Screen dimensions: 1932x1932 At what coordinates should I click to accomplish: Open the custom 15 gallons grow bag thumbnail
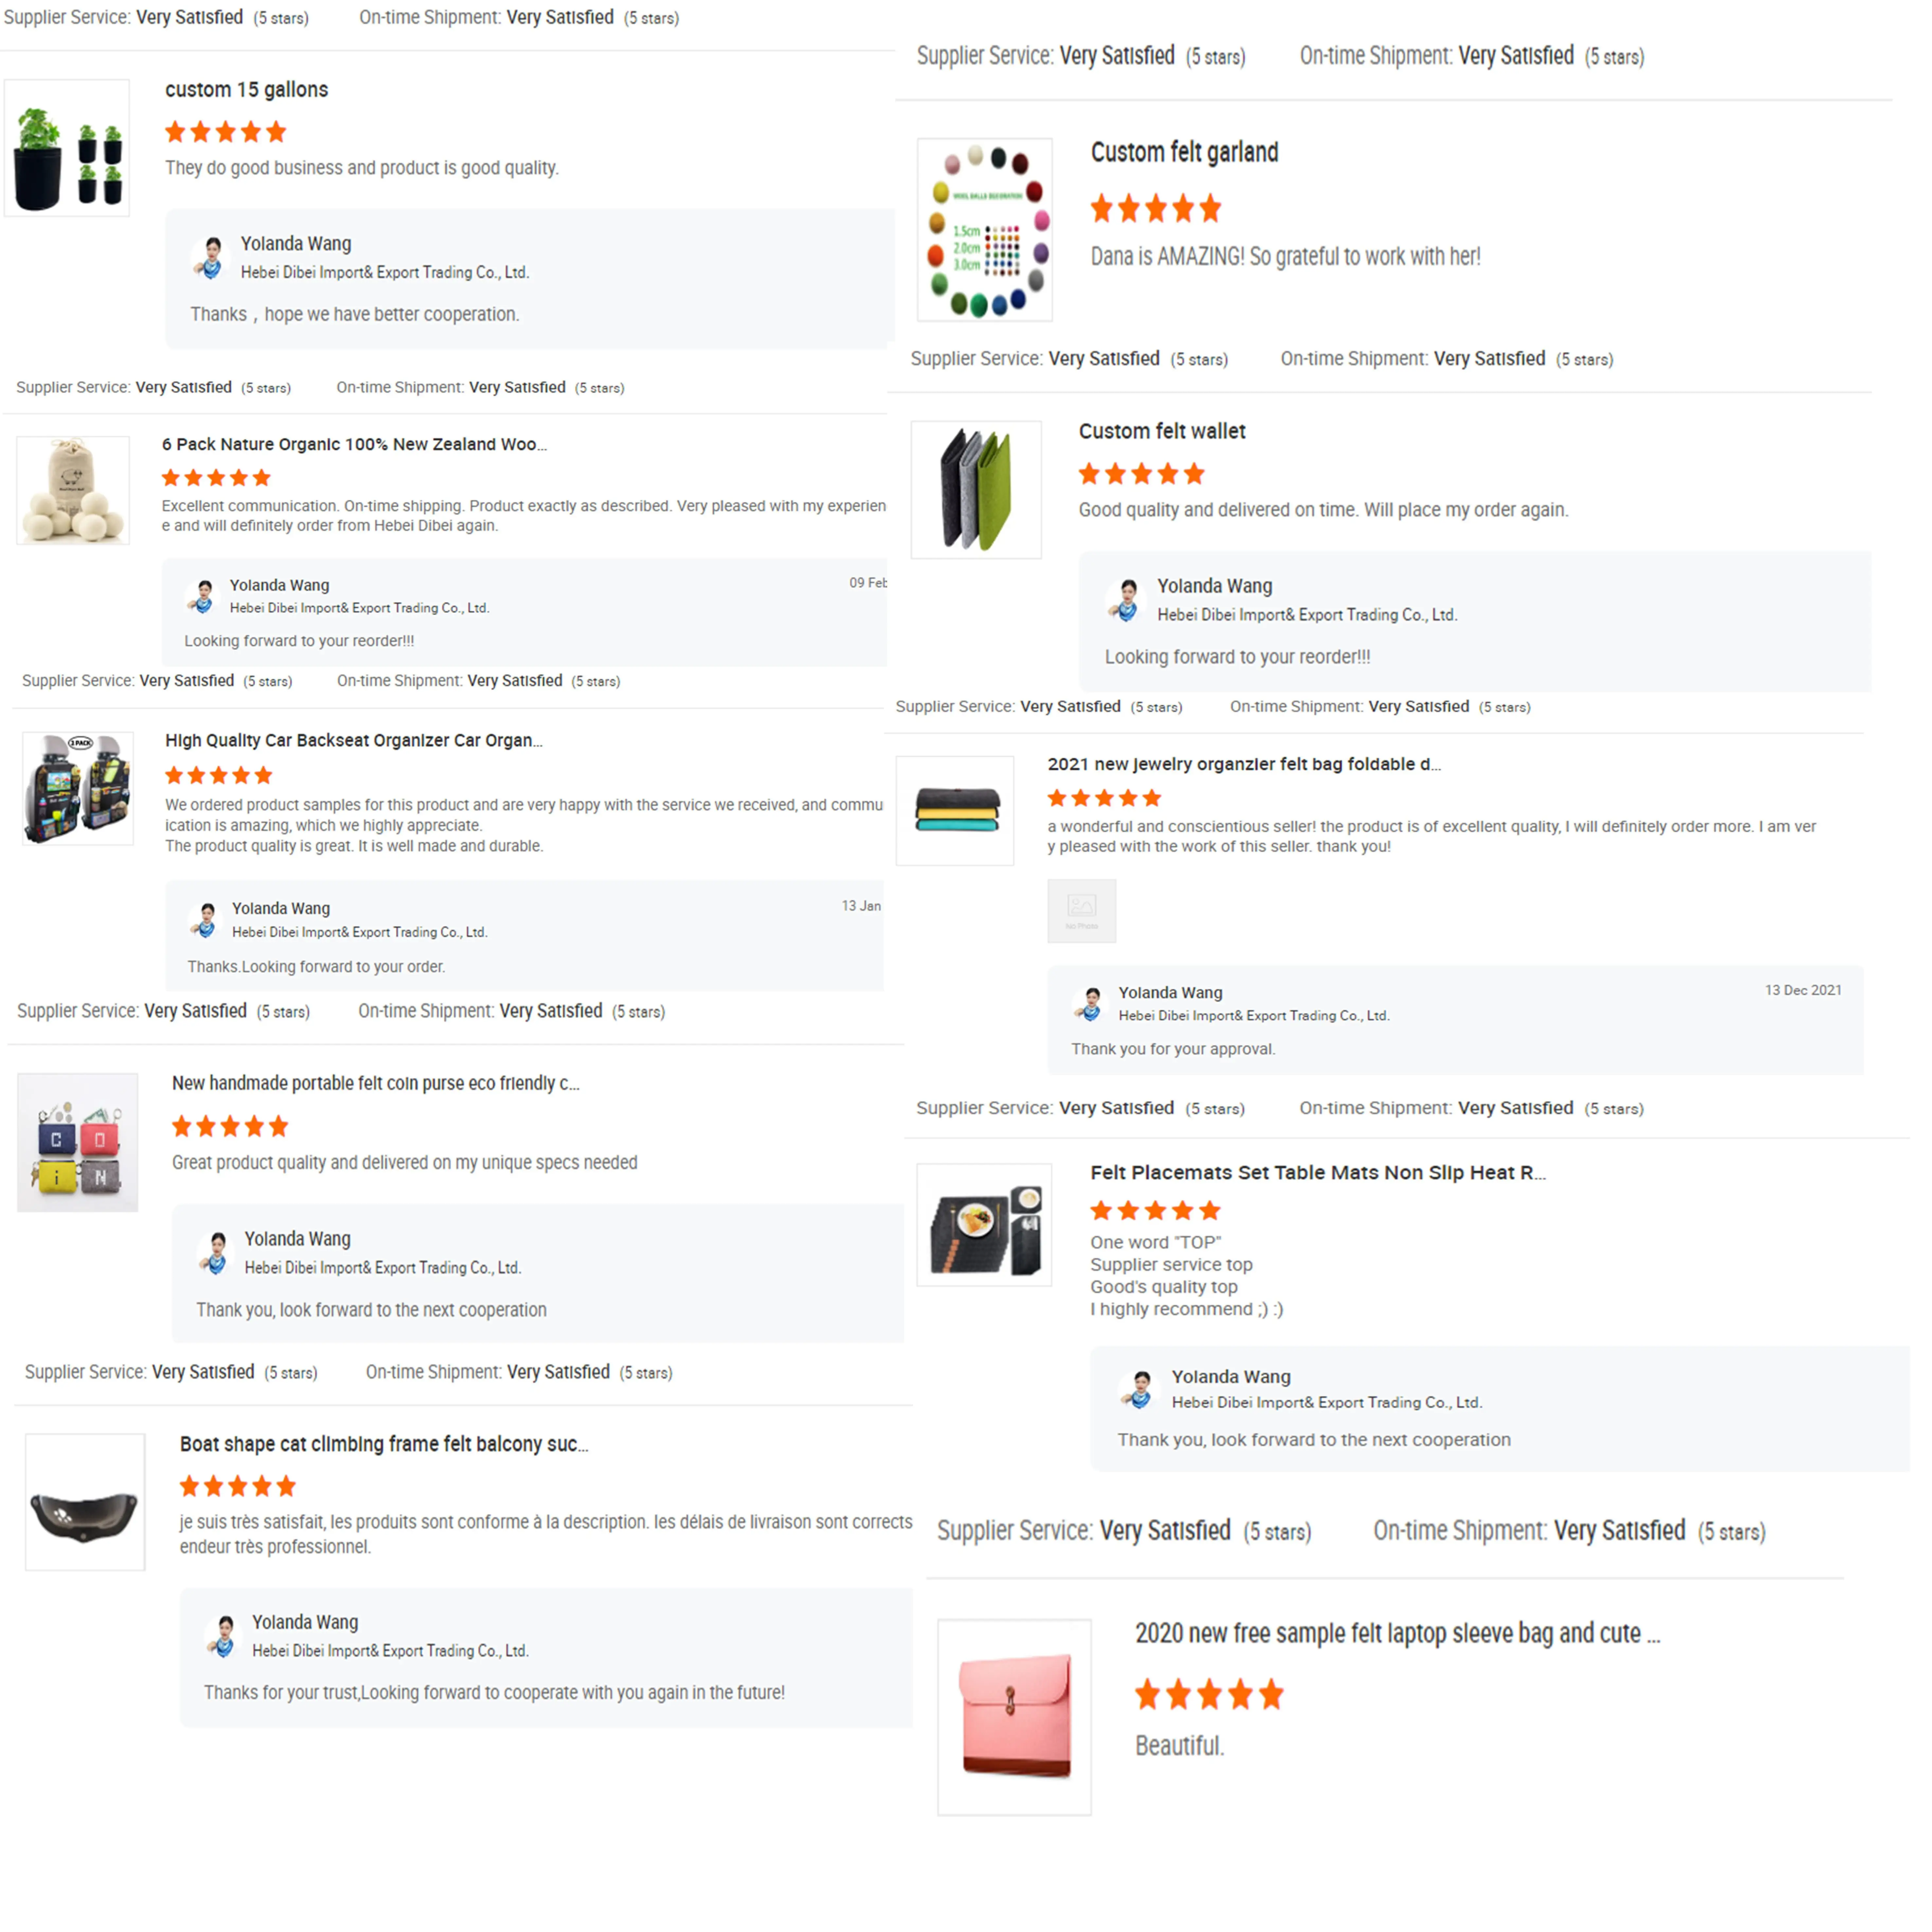pos(67,148)
